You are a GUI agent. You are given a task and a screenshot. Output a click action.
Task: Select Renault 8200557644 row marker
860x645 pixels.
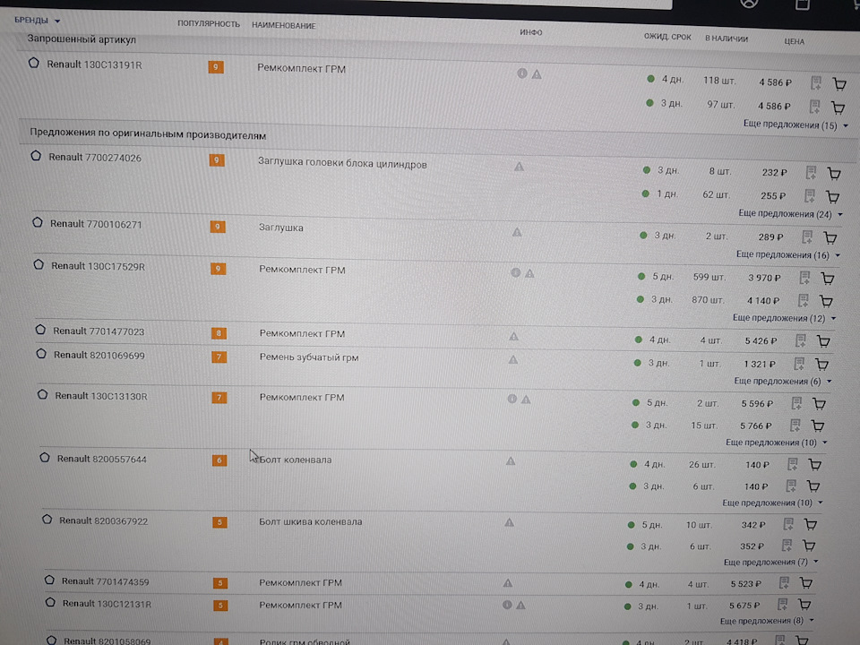[45, 458]
